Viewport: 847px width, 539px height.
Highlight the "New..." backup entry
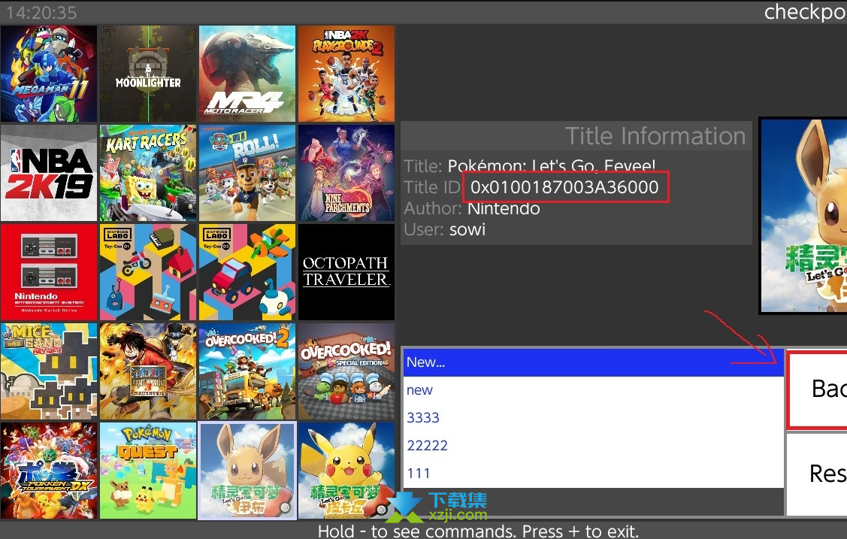[593, 362]
